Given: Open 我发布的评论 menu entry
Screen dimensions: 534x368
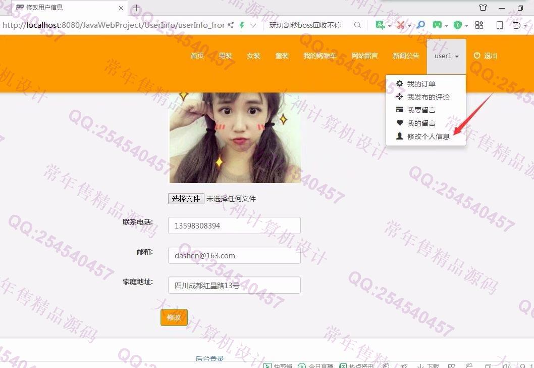Looking at the screenshot, I should pyautogui.click(x=428, y=97).
